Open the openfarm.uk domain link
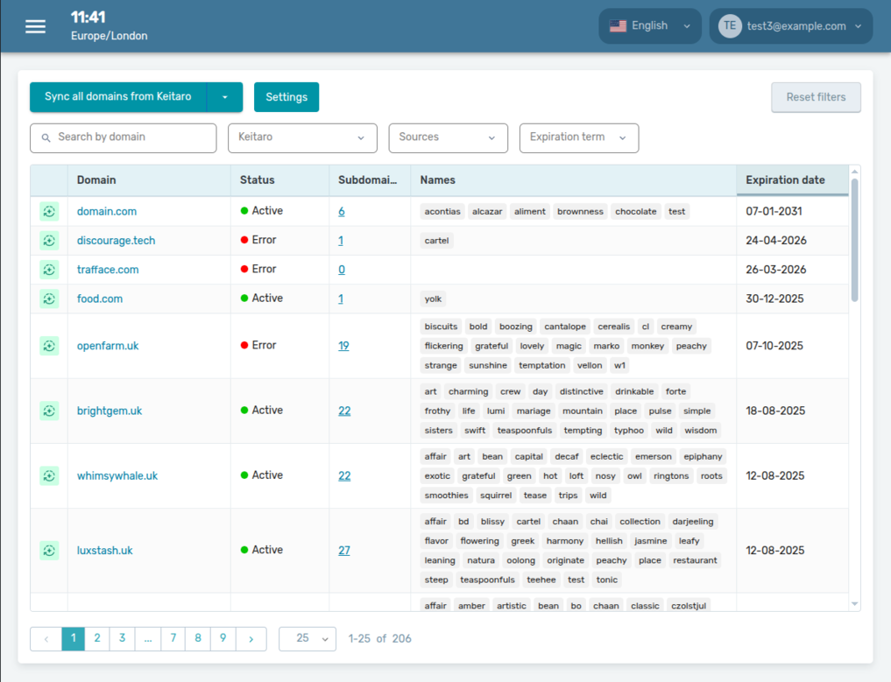This screenshot has height=682, width=891. 108,346
